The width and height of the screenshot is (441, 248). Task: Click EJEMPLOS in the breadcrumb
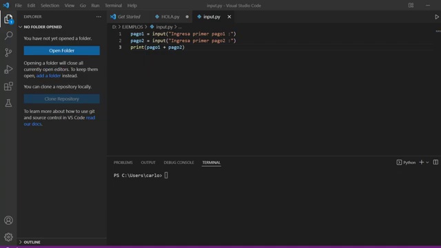pos(132,27)
